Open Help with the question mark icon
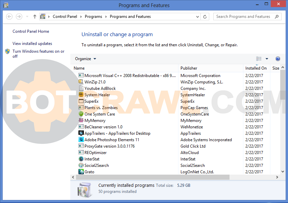Viewport: 288px width, 203px height. [278, 59]
